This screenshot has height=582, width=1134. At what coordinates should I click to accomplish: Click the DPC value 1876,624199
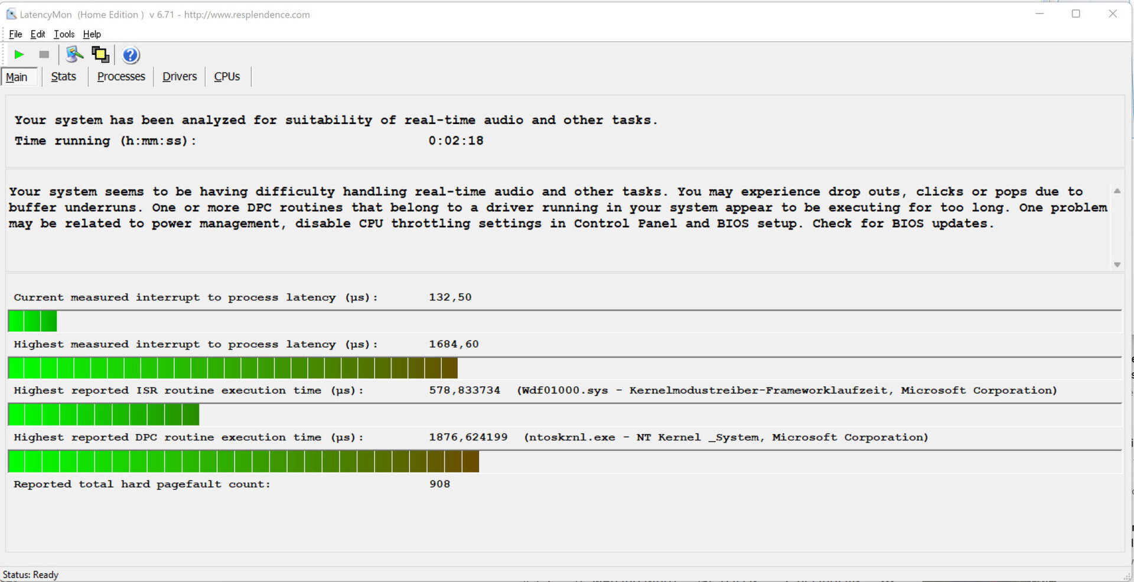[468, 437]
